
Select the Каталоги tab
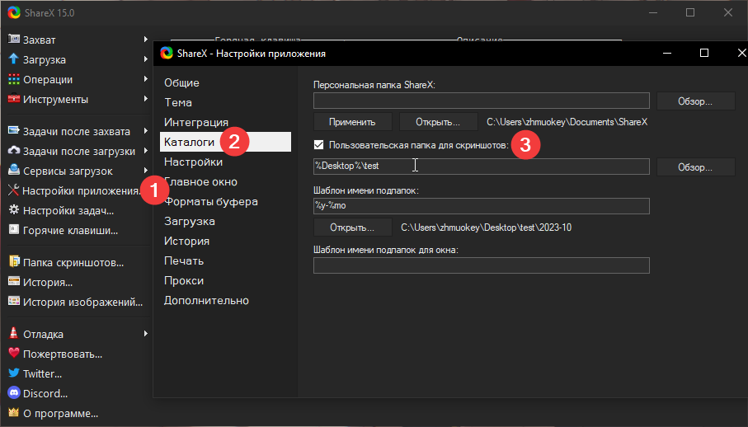pyautogui.click(x=225, y=142)
